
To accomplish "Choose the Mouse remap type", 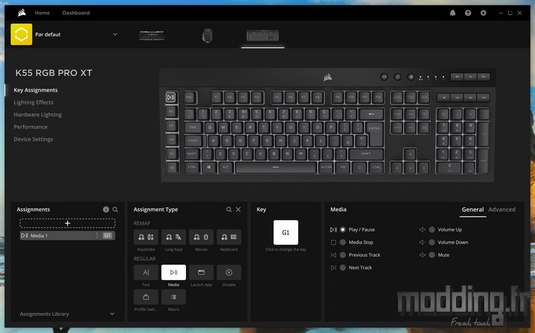I will pos(201,237).
